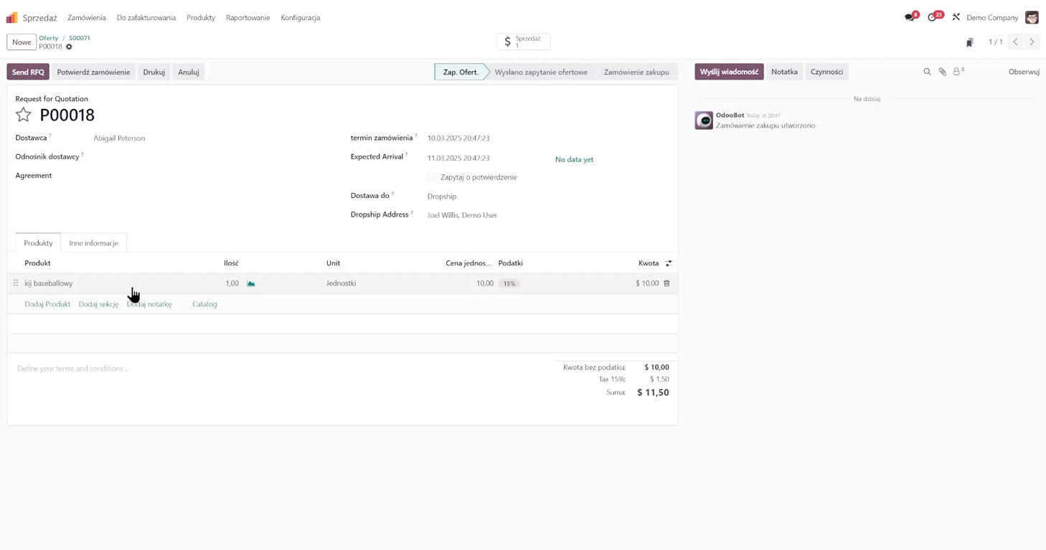1046x550 pixels.
Task: Open the optional columns toggle in table header
Action: tap(669, 263)
